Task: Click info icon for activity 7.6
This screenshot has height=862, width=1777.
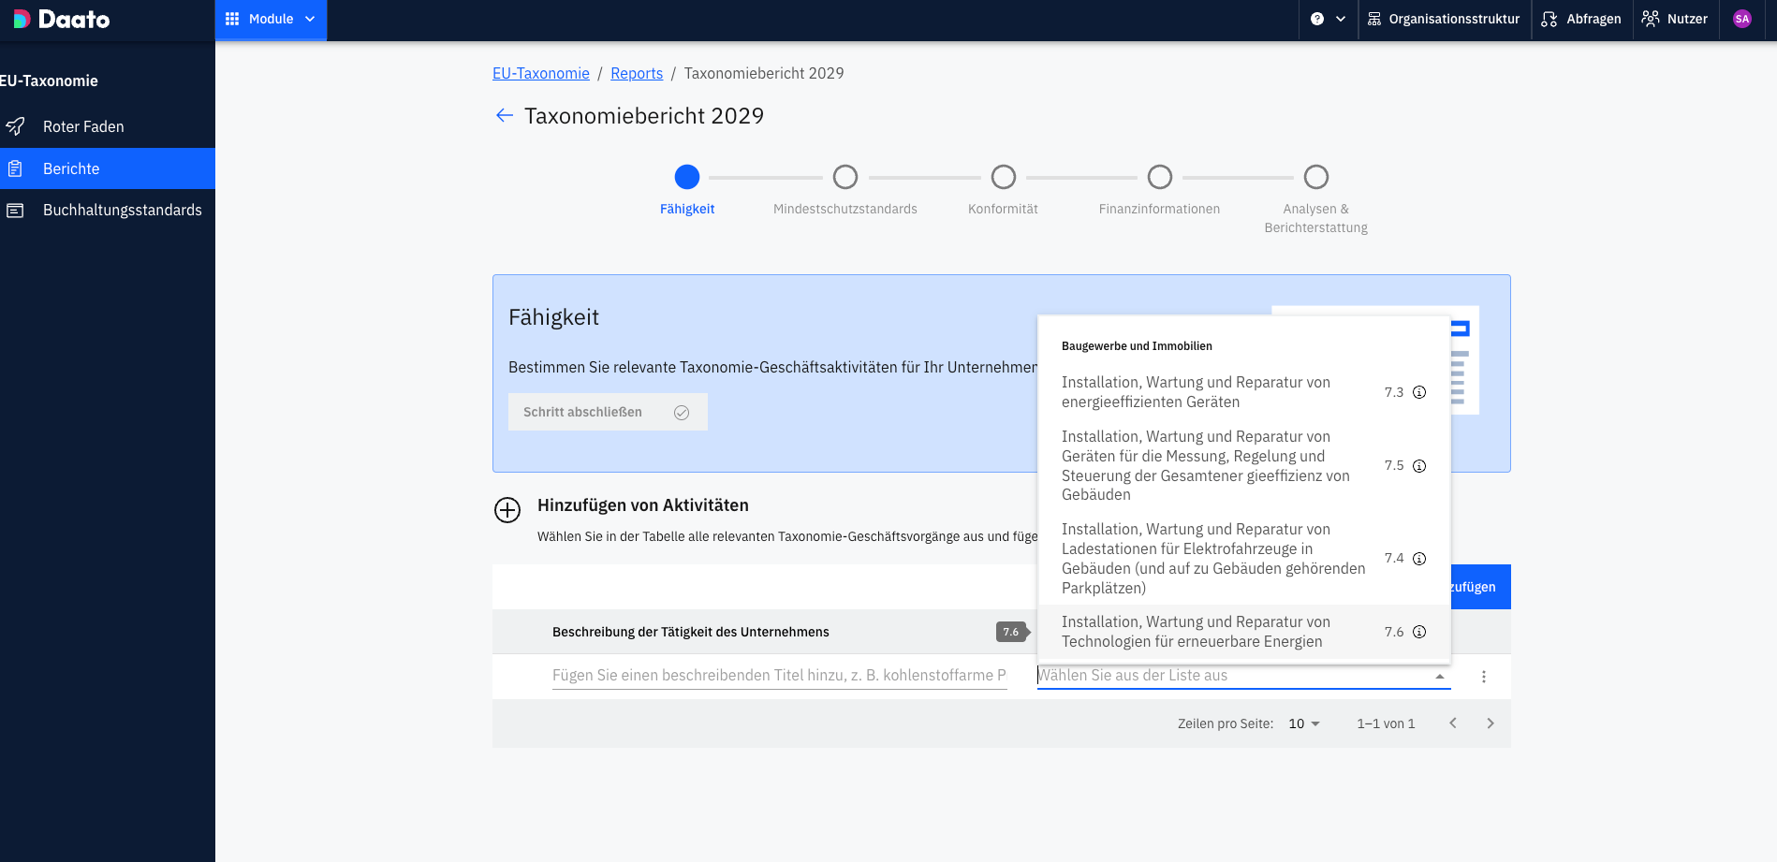Action: [x=1419, y=632]
